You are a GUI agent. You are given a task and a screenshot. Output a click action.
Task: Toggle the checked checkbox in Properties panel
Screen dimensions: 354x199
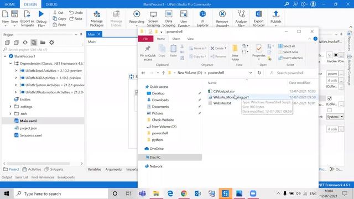330,98
